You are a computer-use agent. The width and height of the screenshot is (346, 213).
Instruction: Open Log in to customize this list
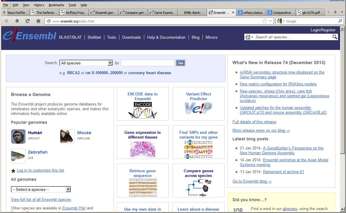click(40, 170)
